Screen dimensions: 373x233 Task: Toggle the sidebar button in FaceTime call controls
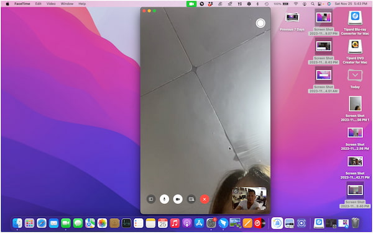151,199
